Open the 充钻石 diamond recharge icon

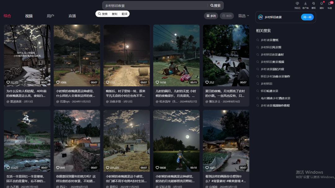pos(297,5)
